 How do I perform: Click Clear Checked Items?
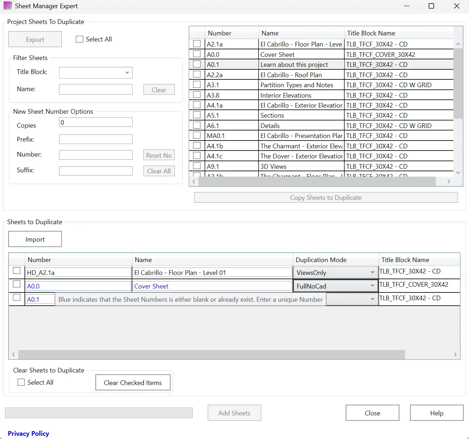(x=133, y=382)
